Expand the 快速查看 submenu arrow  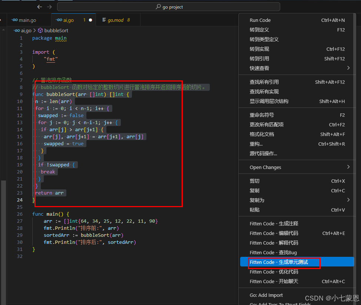pos(348,68)
